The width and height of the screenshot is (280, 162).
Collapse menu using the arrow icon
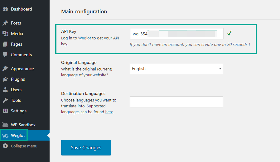click(5, 146)
